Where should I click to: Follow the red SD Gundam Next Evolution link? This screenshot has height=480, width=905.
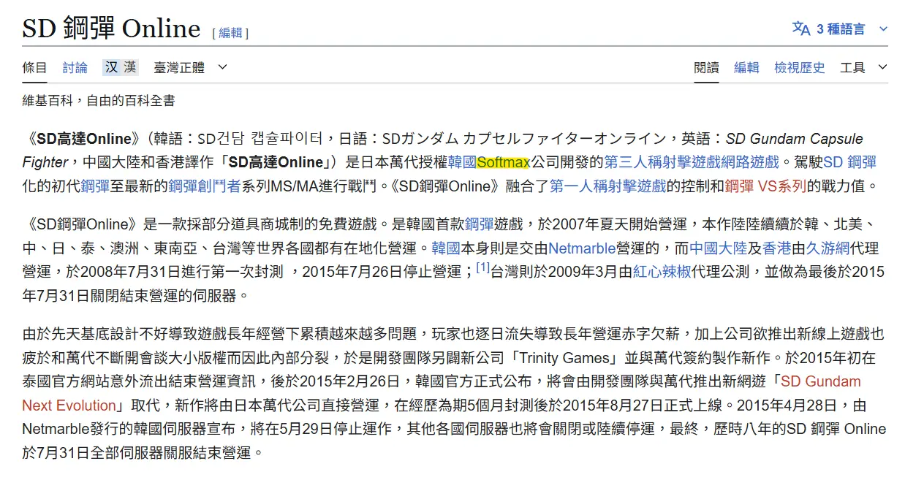point(442,393)
